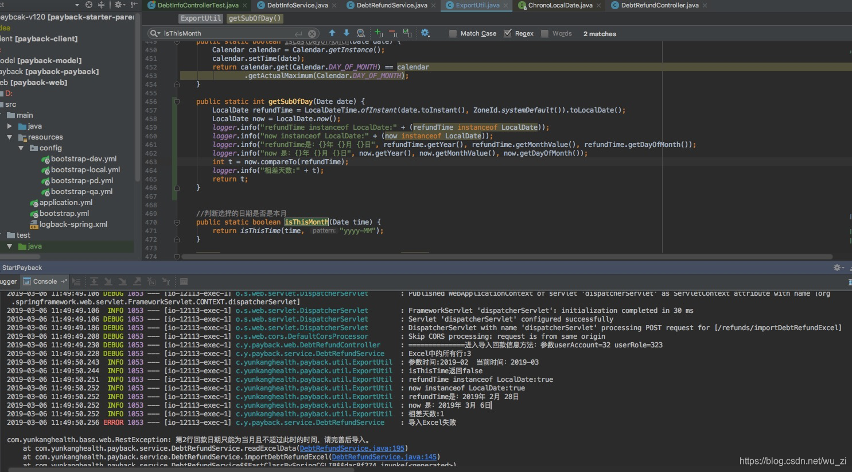Fold the isThisMonth method at line 470
Image resolution: width=852 pixels, height=472 pixels.
click(x=177, y=222)
